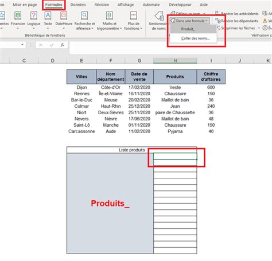Image resolution: width=272 pixels, height=261 pixels.
Task: Click inside the formula bar input
Action: (170, 48)
